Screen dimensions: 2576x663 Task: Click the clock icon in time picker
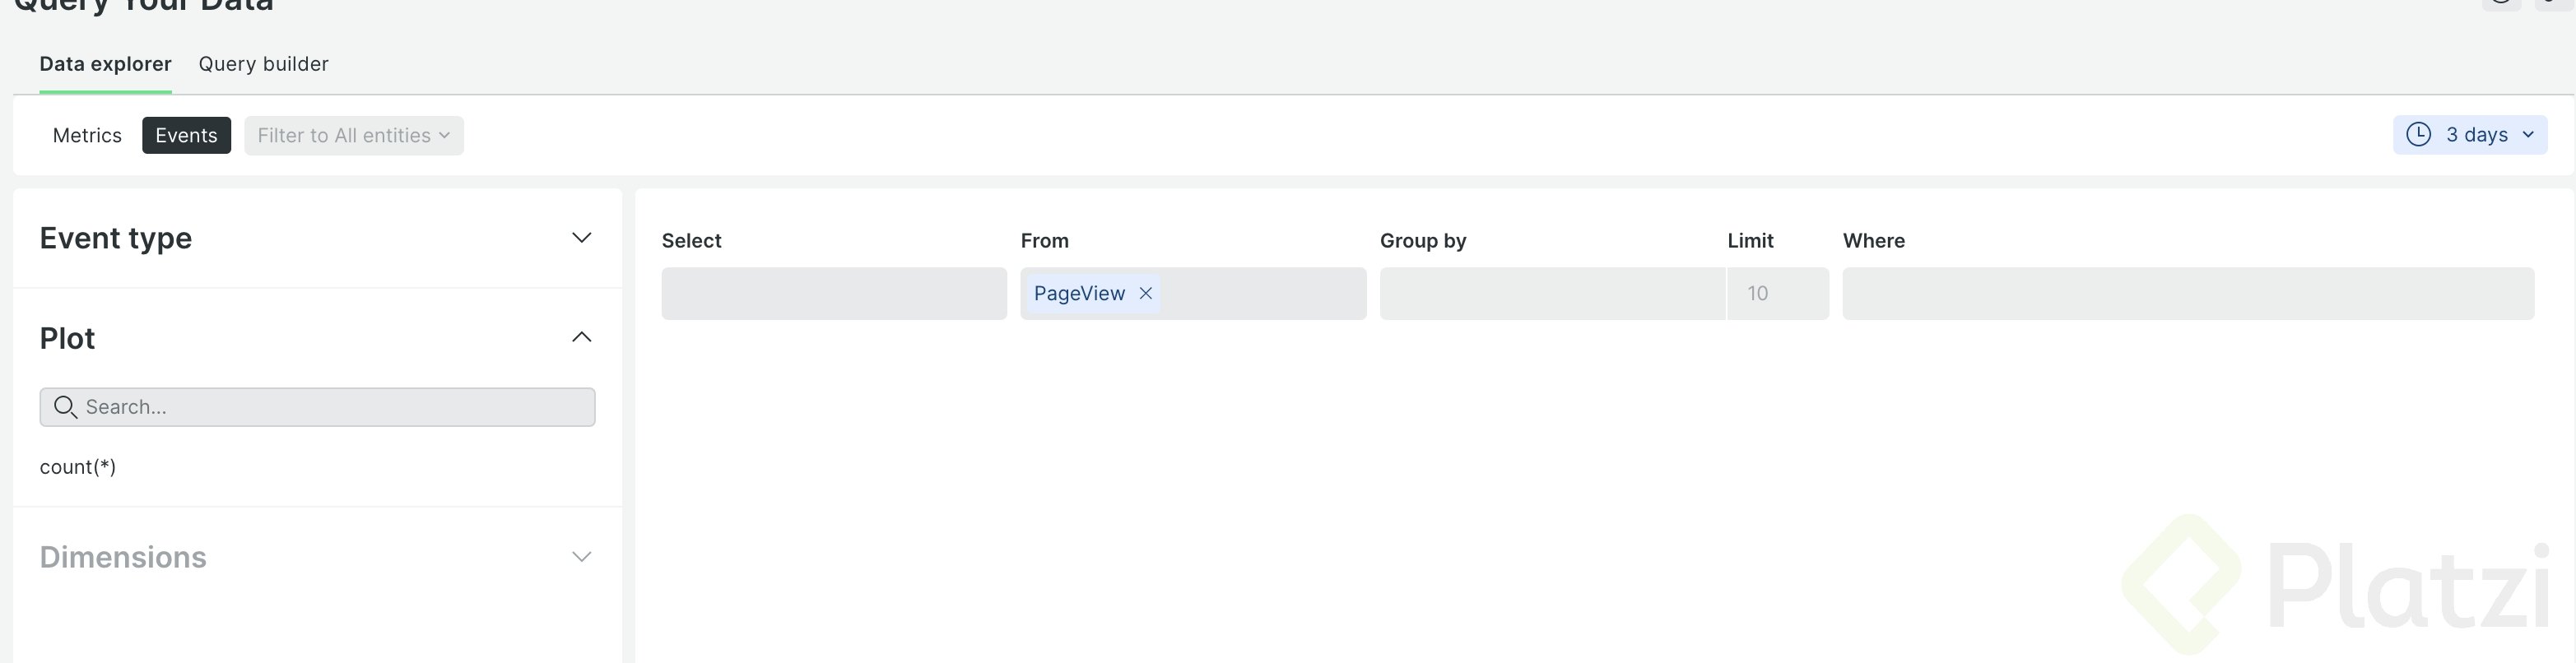[2418, 135]
